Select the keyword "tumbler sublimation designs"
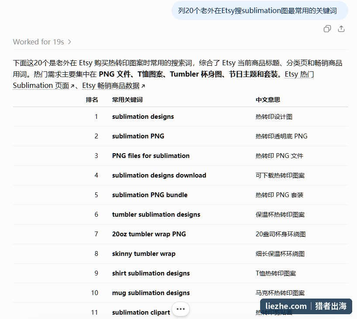Image resolution: width=357 pixels, height=319 pixels. [x=156, y=214]
